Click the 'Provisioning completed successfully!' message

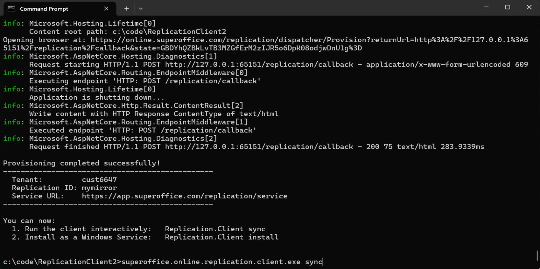coord(82,163)
